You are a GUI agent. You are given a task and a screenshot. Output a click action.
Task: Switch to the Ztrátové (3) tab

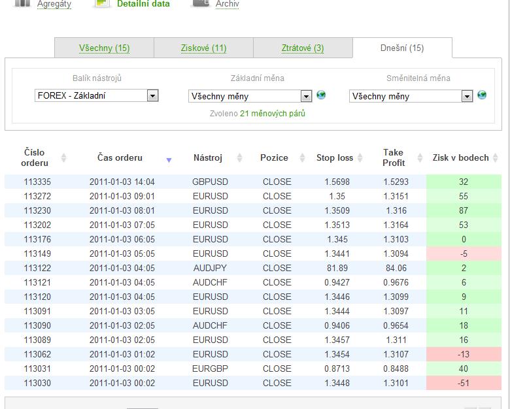pos(303,48)
